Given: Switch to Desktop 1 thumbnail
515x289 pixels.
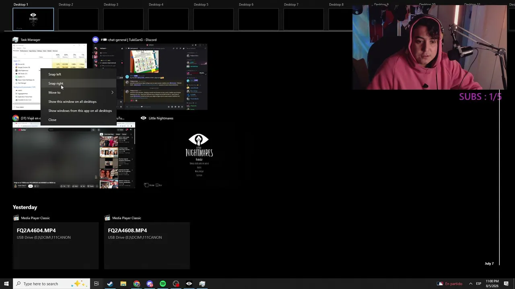Looking at the screenshot, I should 33,19.
